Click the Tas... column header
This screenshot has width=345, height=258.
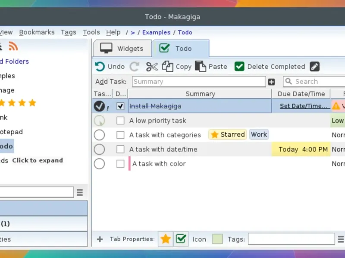pos(102,94)
